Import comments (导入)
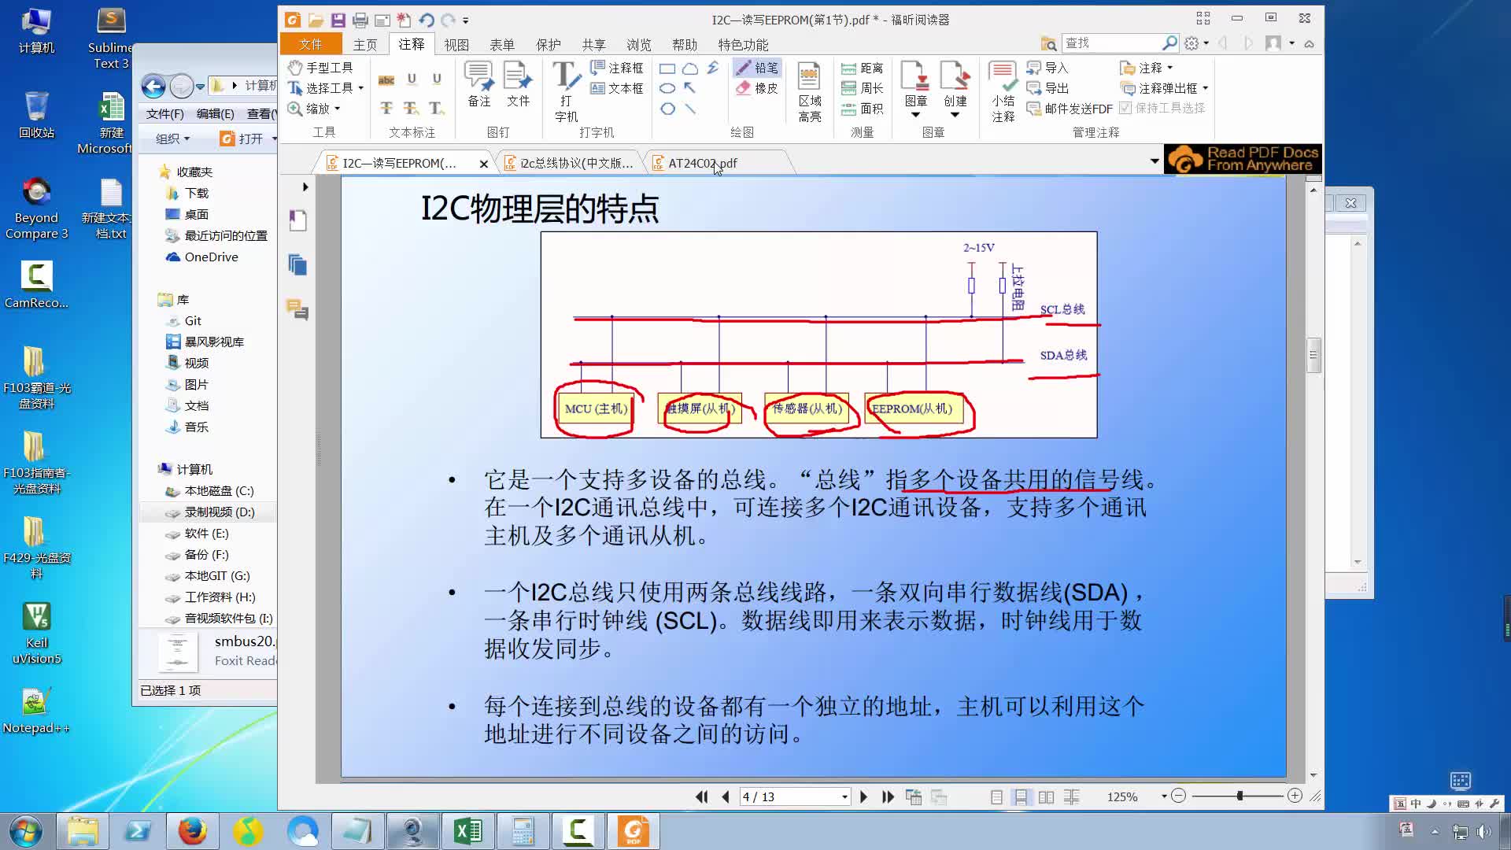Viewport: 1511px width, 850px height. 1047,68
